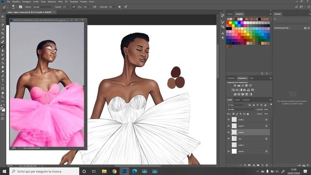Switch to the Tracciati tab
Viewport: 311px width, 175px height.
click(246, 100)
